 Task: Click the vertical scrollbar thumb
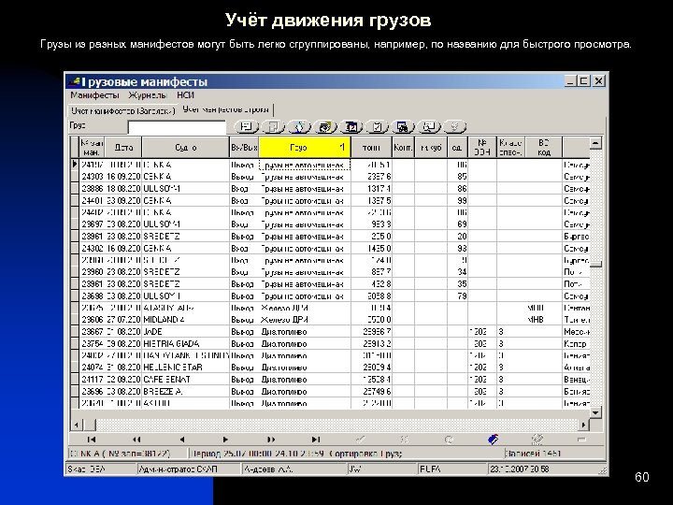pyautogui.click(x=595, y=264)
